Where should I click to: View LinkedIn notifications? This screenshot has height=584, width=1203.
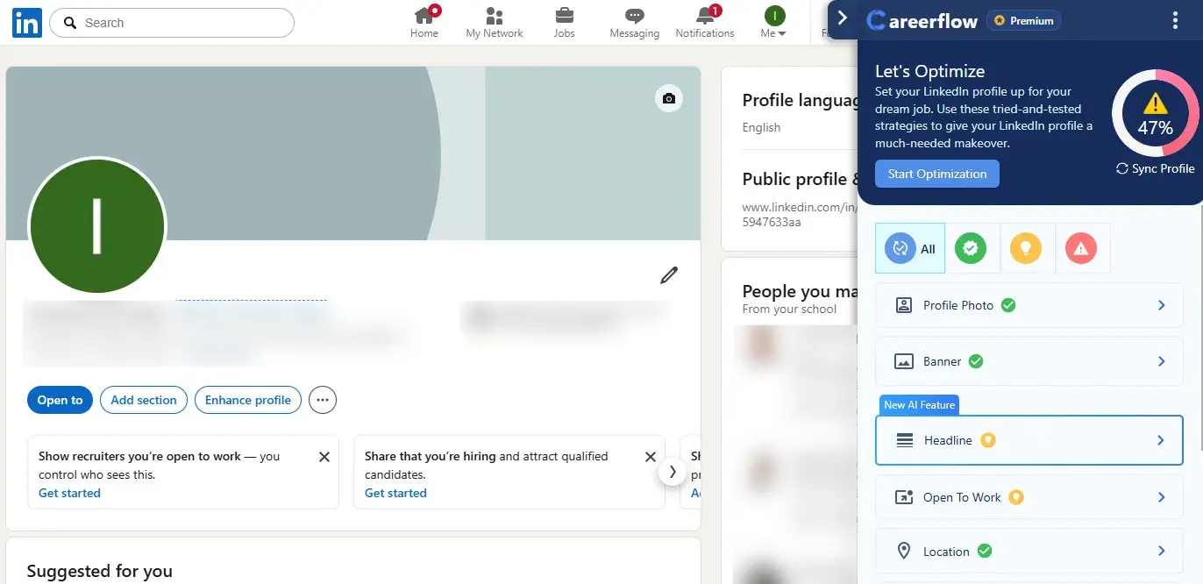(x=704, y=21)
